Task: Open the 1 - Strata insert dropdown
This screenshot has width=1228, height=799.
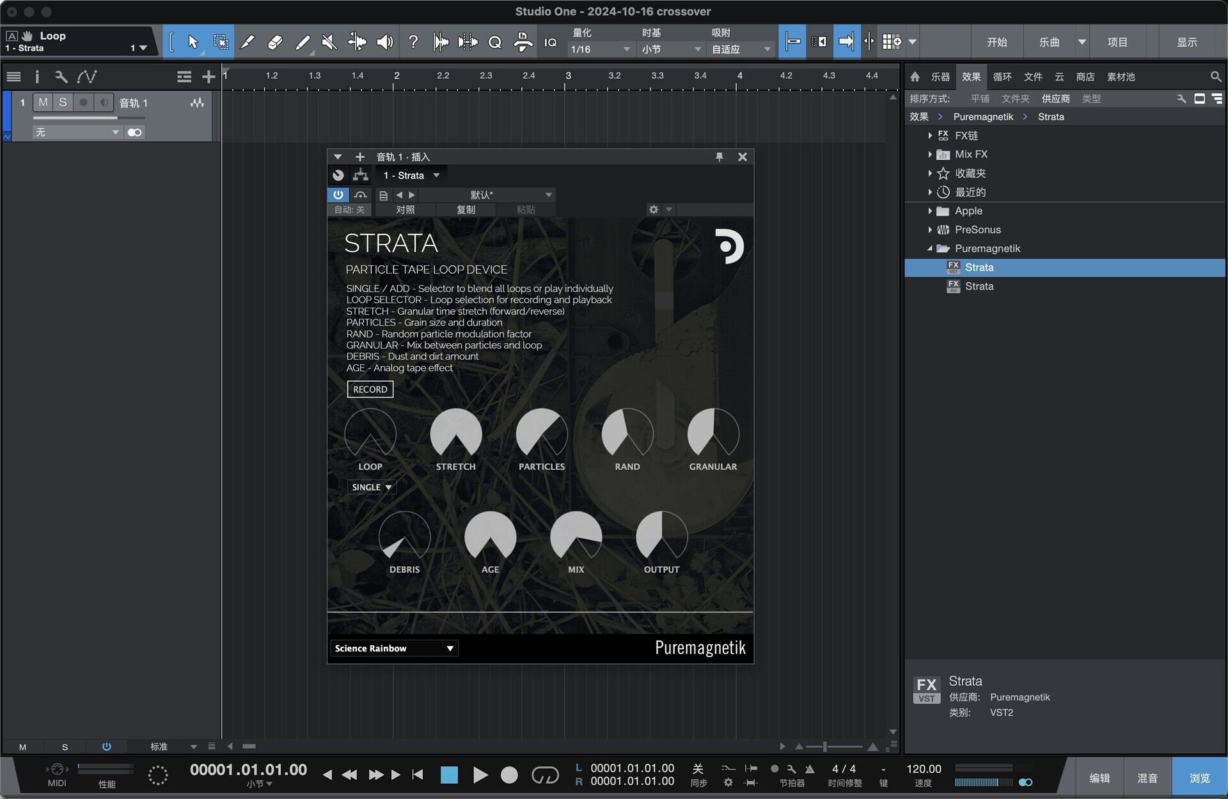Action: tap(411, 175)
